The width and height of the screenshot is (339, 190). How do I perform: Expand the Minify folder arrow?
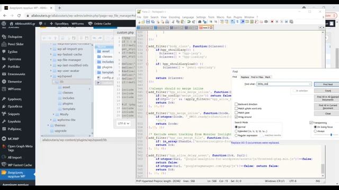53,114
